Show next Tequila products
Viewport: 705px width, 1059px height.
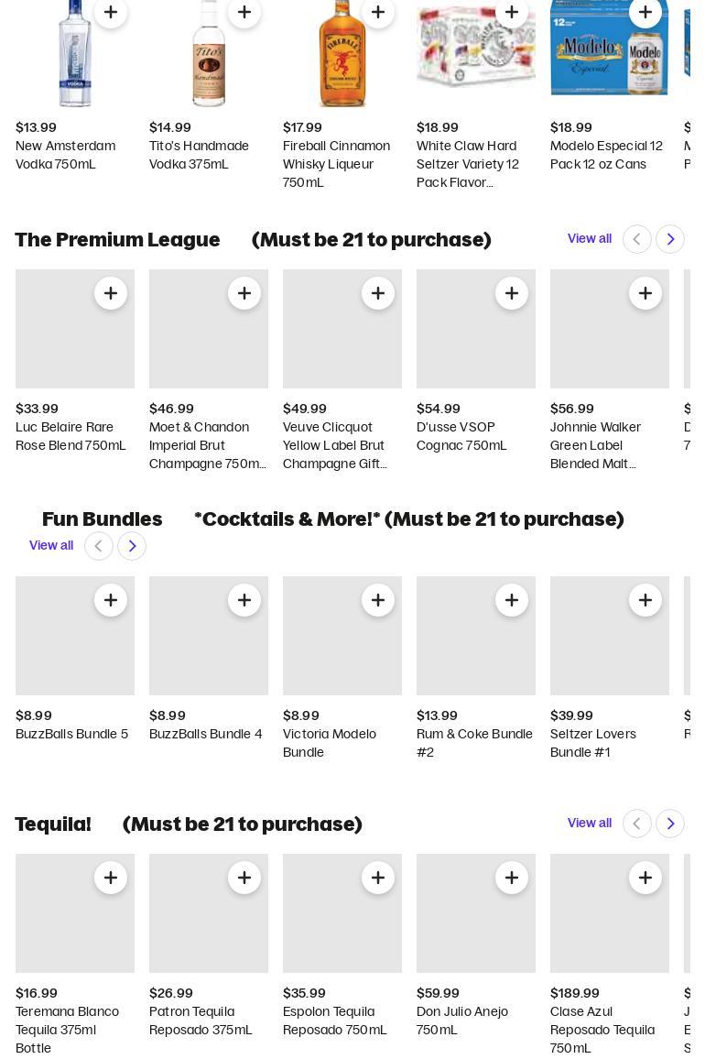click(x=670, y=824)
